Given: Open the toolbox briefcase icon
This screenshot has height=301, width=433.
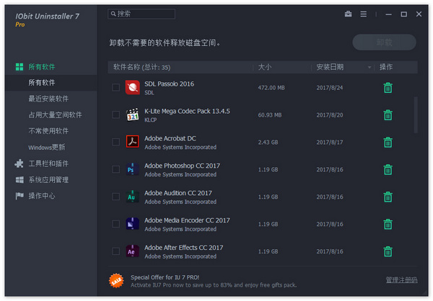Looking at the screenshot, I should 349,14.
